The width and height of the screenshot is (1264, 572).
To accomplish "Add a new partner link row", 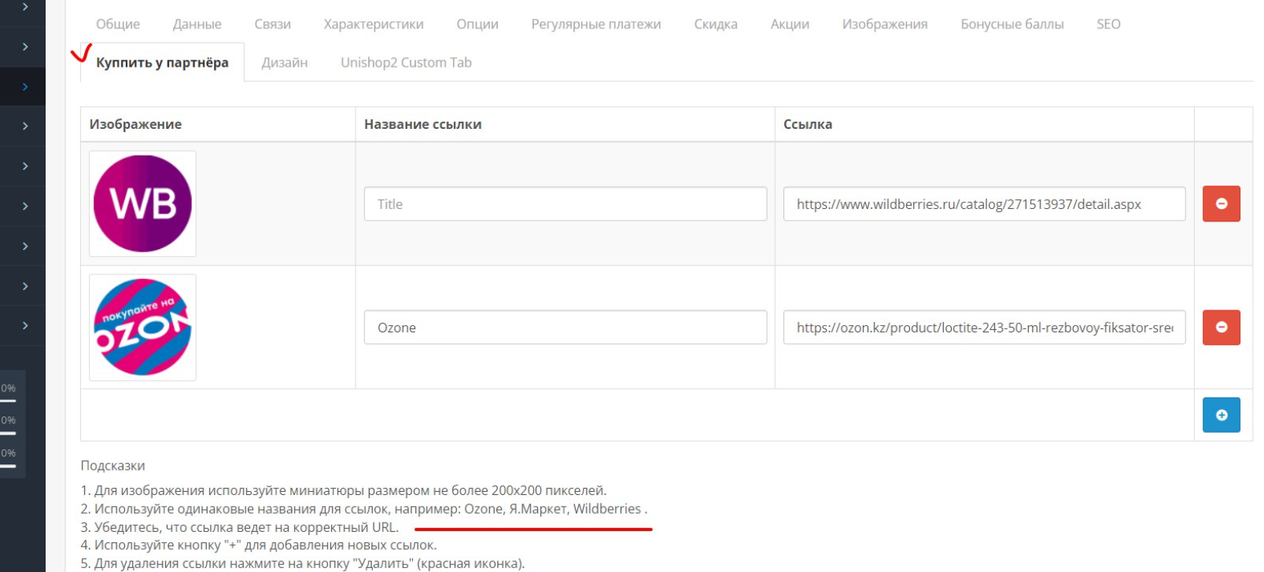I will (1221, 415).
